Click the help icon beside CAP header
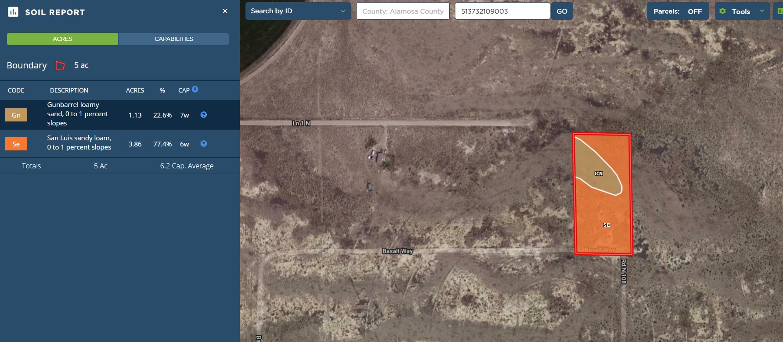The image size is (783, 342). tap(195, 89)
